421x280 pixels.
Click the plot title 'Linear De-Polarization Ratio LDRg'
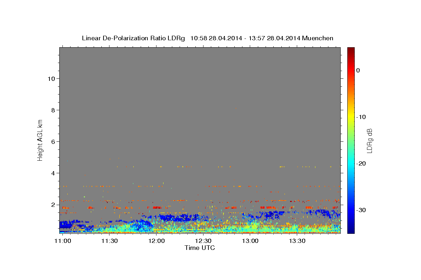coord(133,38)
